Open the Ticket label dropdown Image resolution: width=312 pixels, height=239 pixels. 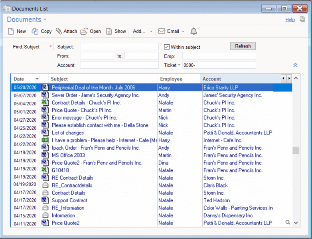point(179,65)
